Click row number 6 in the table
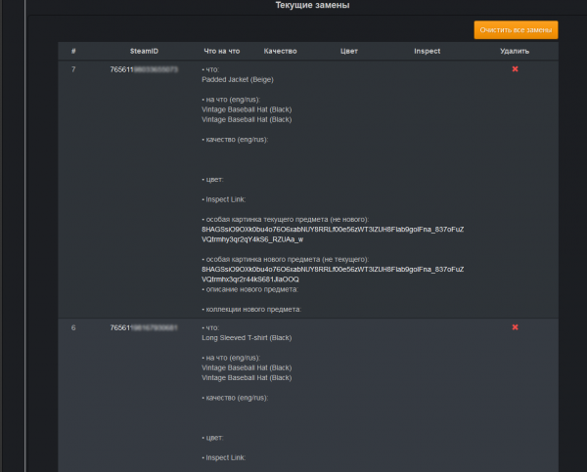Image resolution: width=587 pixels, height=472 pixels. point(74,327)
